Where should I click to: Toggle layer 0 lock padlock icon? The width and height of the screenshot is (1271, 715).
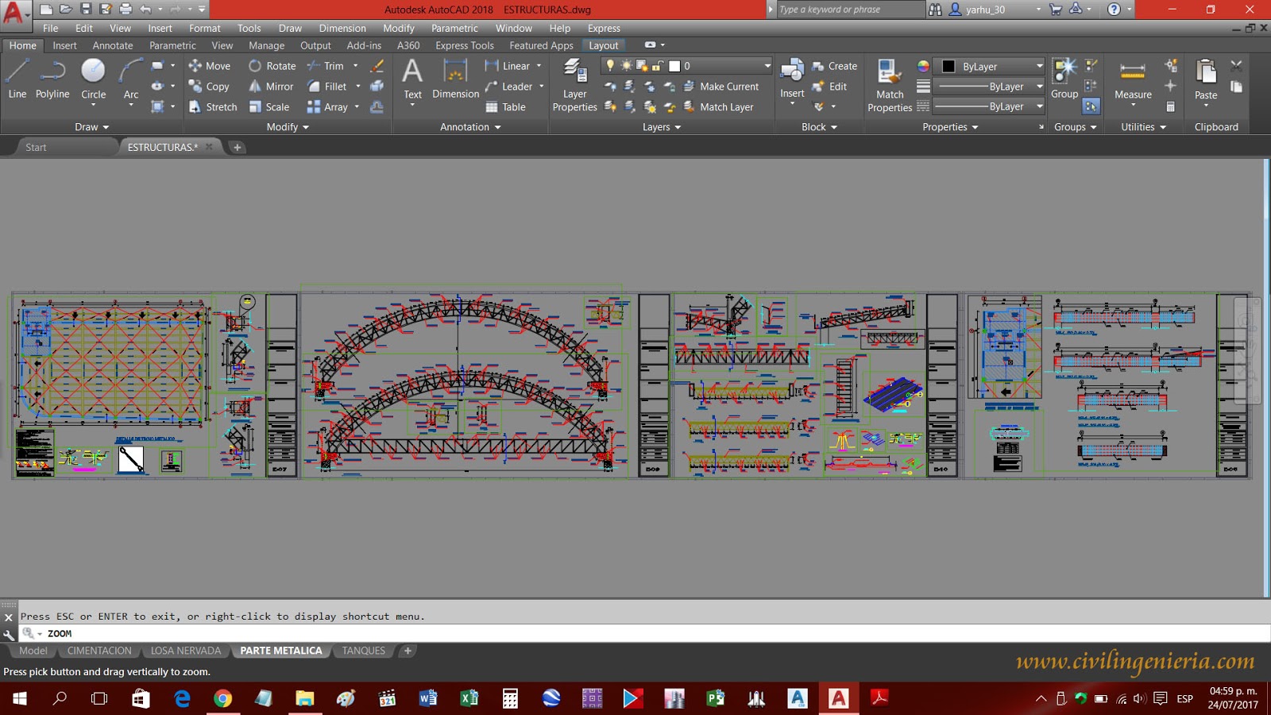658,66
